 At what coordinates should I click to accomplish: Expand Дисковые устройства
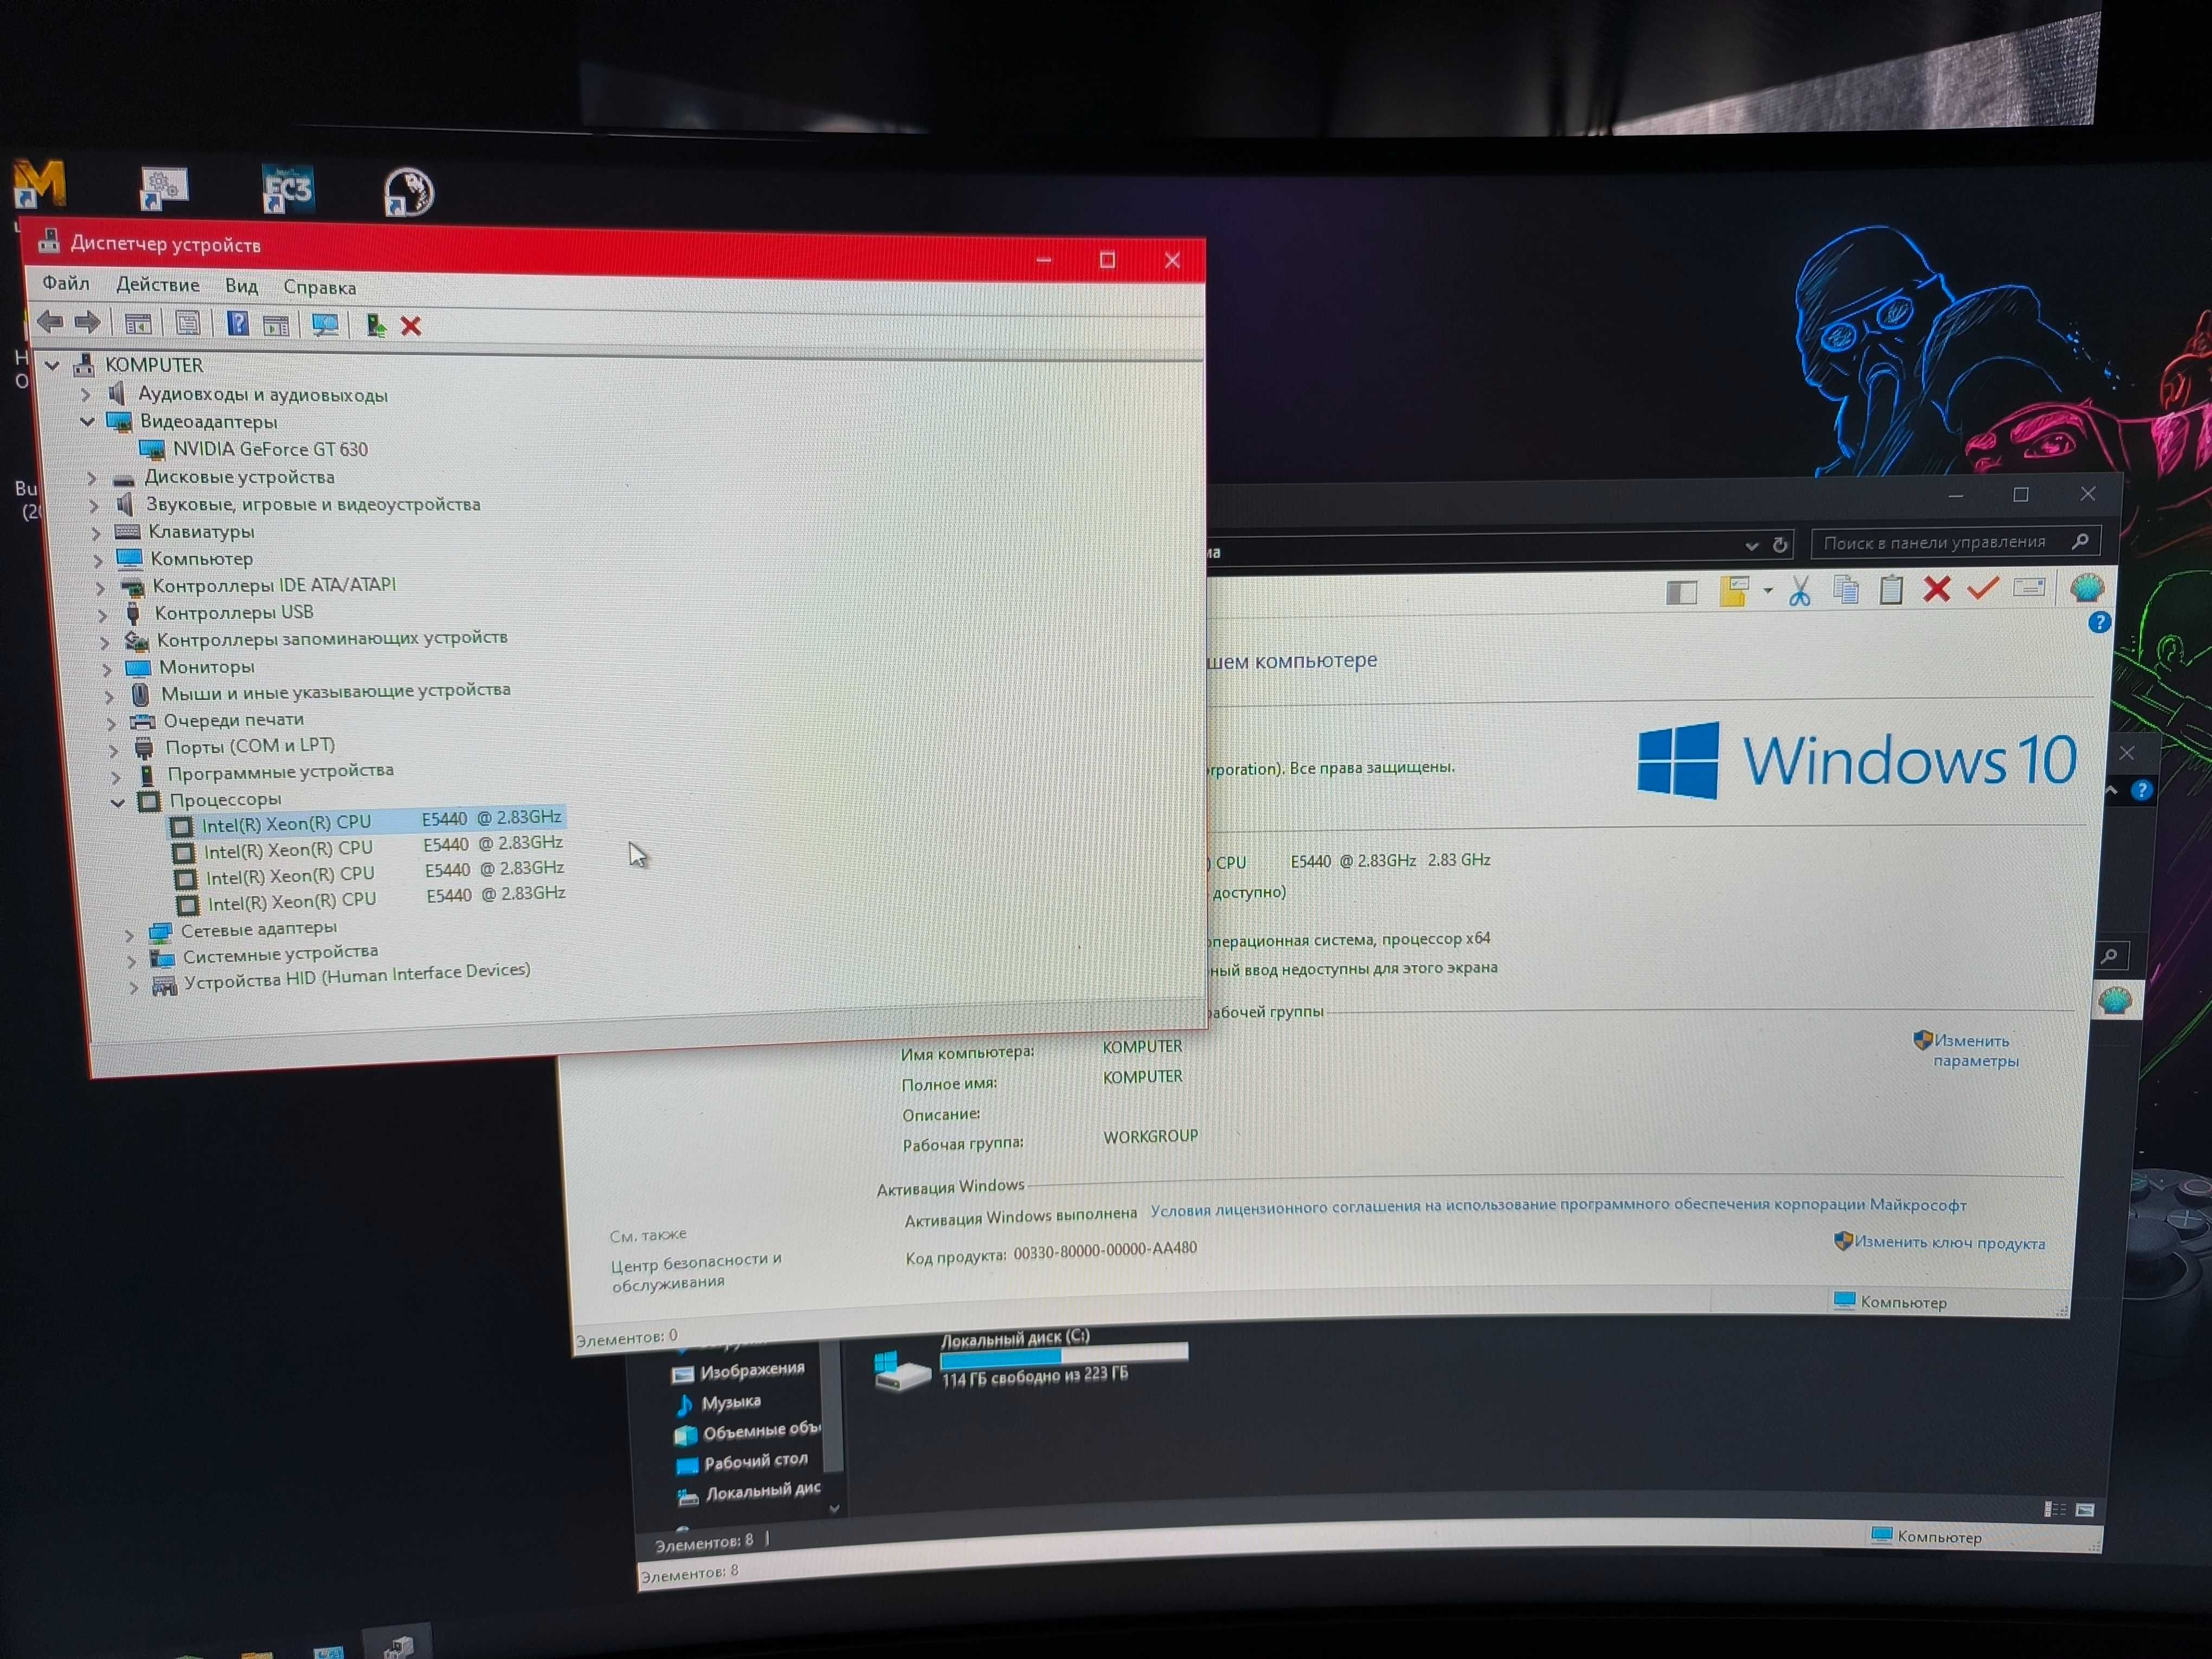92,478
